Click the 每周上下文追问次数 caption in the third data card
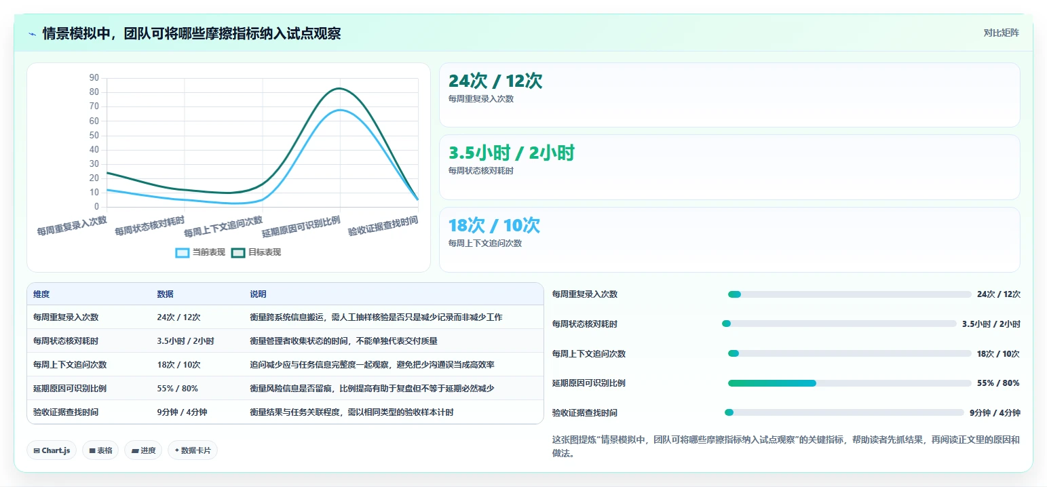Screen dimensions: 1047x487 [485, 243]
